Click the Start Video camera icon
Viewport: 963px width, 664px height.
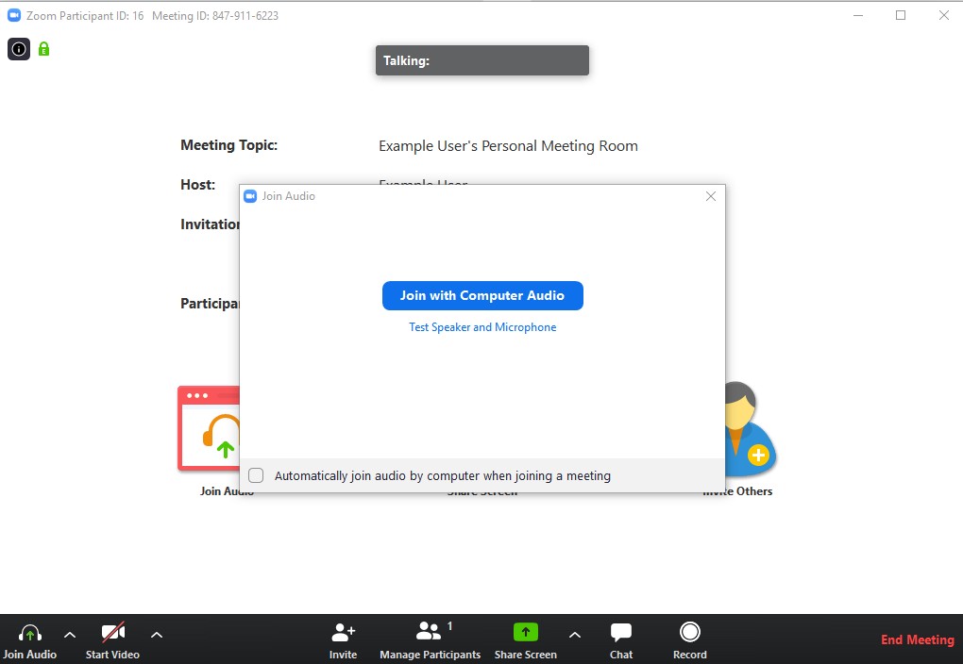113,632
